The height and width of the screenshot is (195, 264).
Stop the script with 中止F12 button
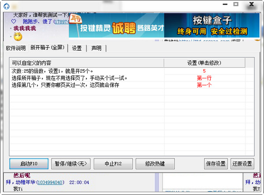pos(113,163)
